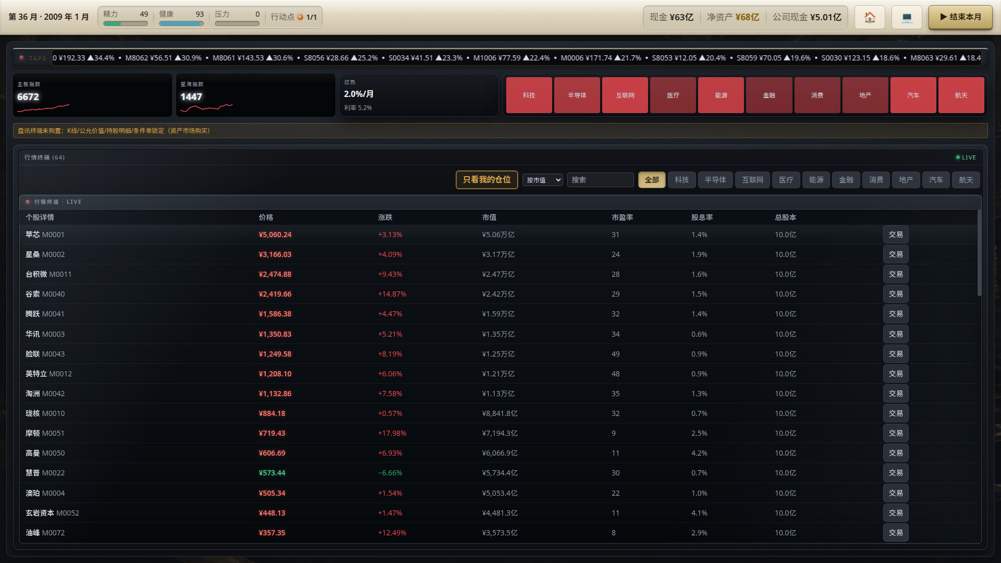1001x563 pixels.
Task: Click the 交易 button for 玄岩资本 M0052
Action: (x=896, y=513)
